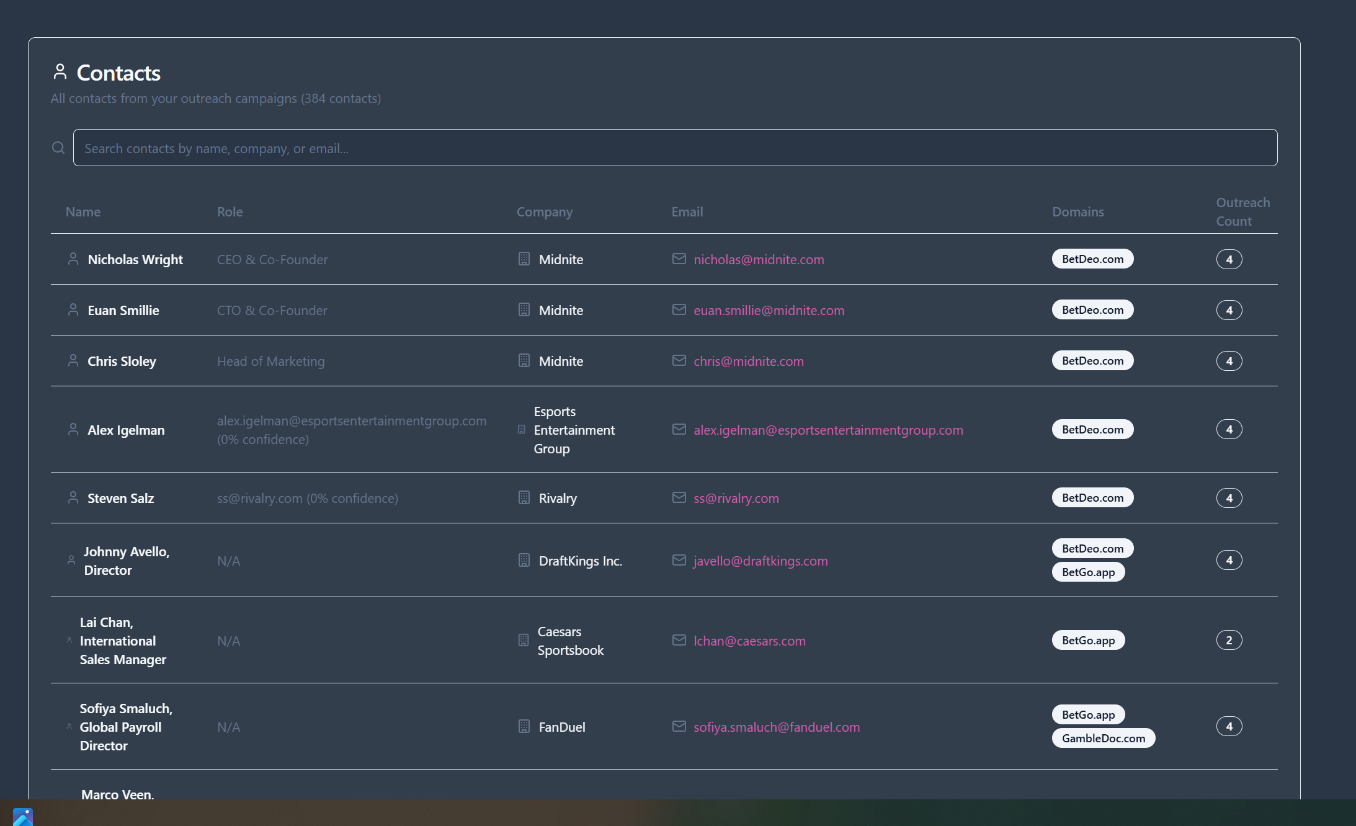Click the euan.smillie@midnite.com email link
The height and width of the screenshot is (826, 1356).
[x=769, y=310]
